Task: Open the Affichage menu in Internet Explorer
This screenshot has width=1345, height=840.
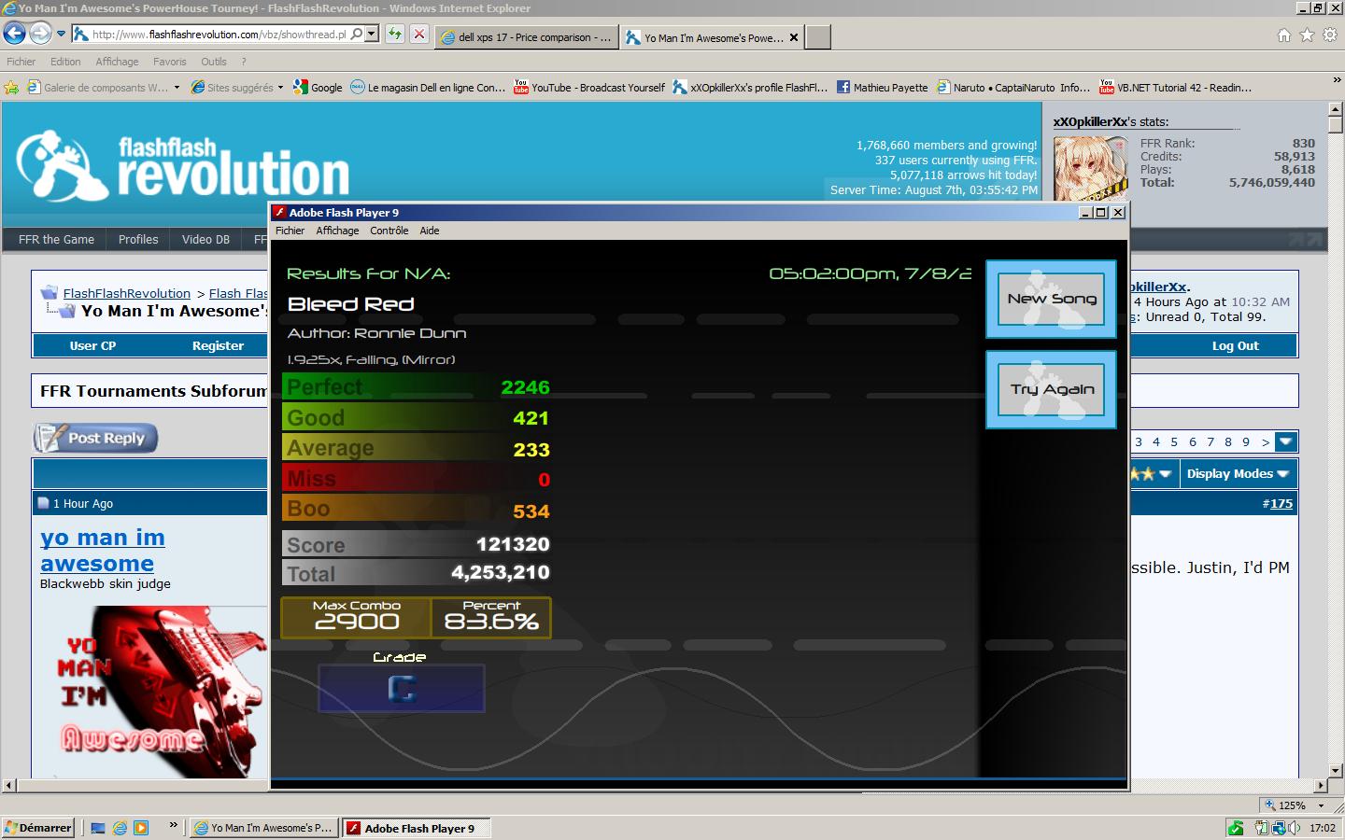Action: [x=117, y=62]
